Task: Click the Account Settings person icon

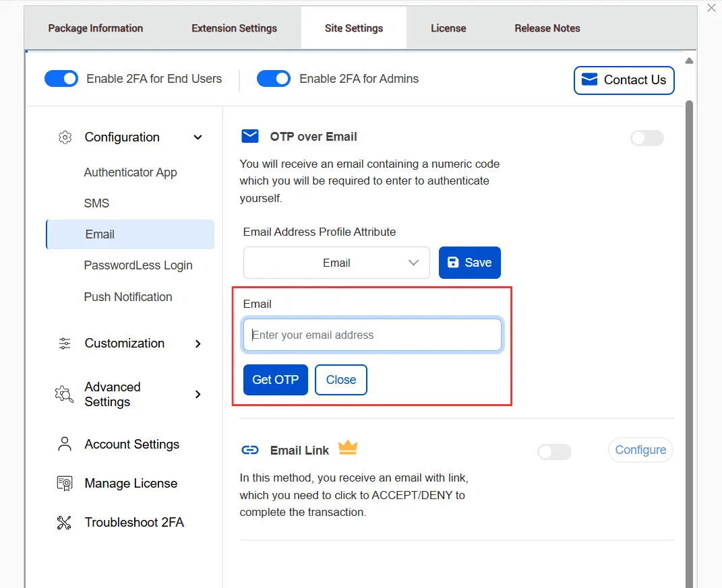Action: [65, 444]
